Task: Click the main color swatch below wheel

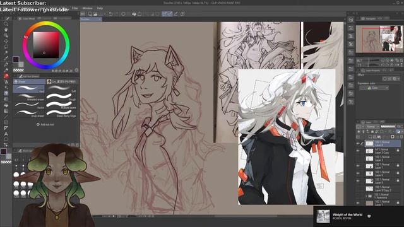Action: point(16,59)
